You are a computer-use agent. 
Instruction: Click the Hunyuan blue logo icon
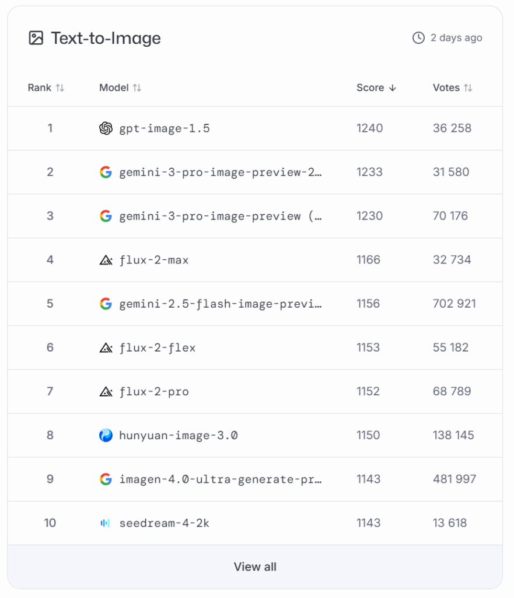(x=106, y=435)
